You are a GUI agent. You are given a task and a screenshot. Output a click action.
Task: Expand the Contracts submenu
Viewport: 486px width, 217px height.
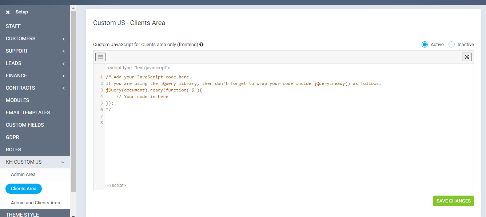(x=63, y=88)
